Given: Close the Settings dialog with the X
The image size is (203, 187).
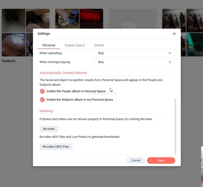Looking at the screenshot, I should pyautogui.click(x=174, y=34).
